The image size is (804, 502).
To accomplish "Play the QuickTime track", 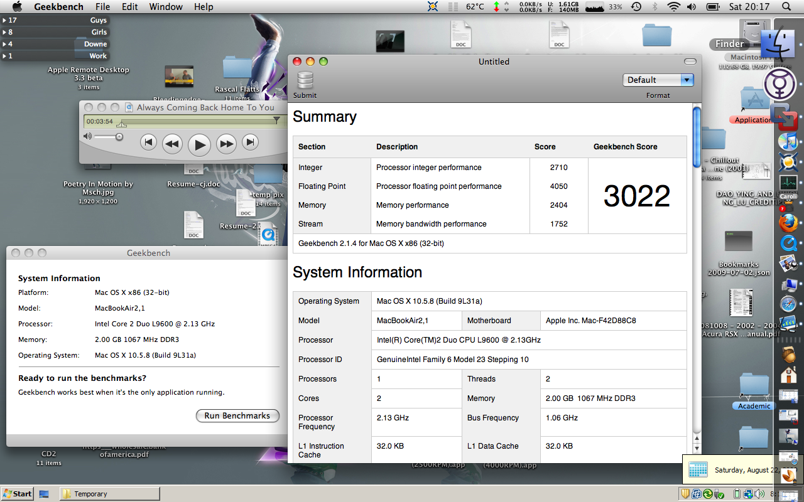I will pyautogui.click(x=199, y=144).
